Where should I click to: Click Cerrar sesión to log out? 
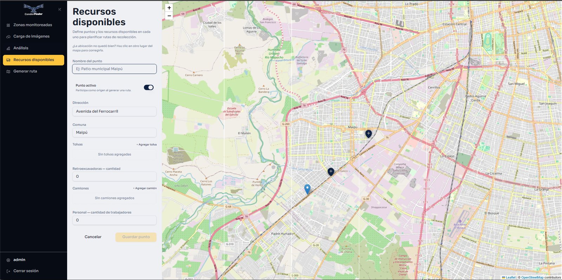click(x=26, y=271)
